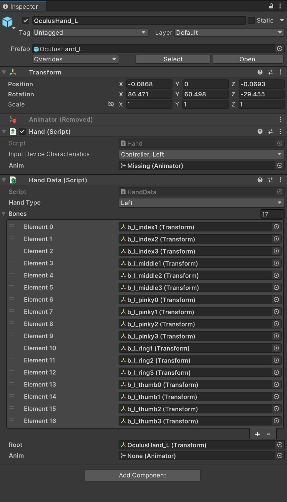Screen dimensions: 287x502
Task: Open object picker for b_l_ring1
Action: click(276, 348)
